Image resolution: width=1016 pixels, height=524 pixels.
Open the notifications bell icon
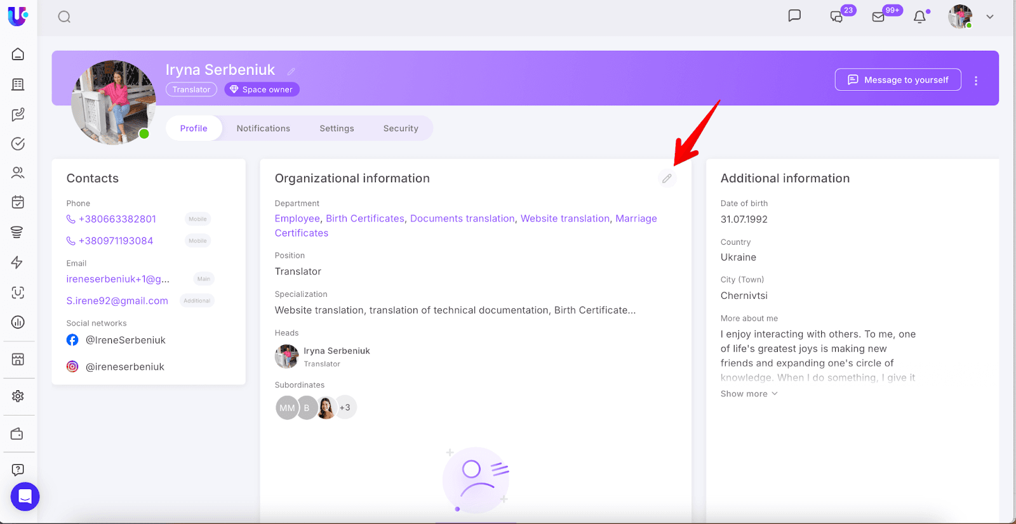[919, 17]
